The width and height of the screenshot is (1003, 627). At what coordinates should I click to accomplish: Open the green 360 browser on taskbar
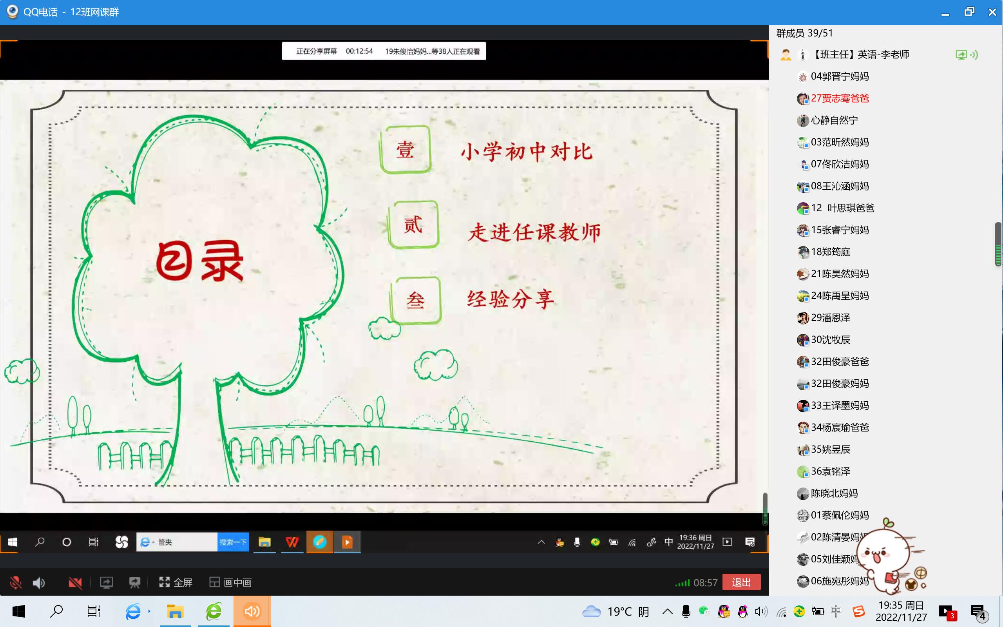(214, 611)
